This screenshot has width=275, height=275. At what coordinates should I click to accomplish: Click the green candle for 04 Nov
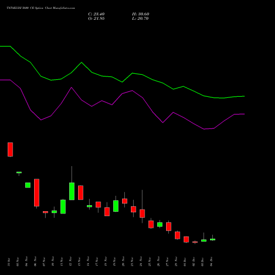[28, 185]
